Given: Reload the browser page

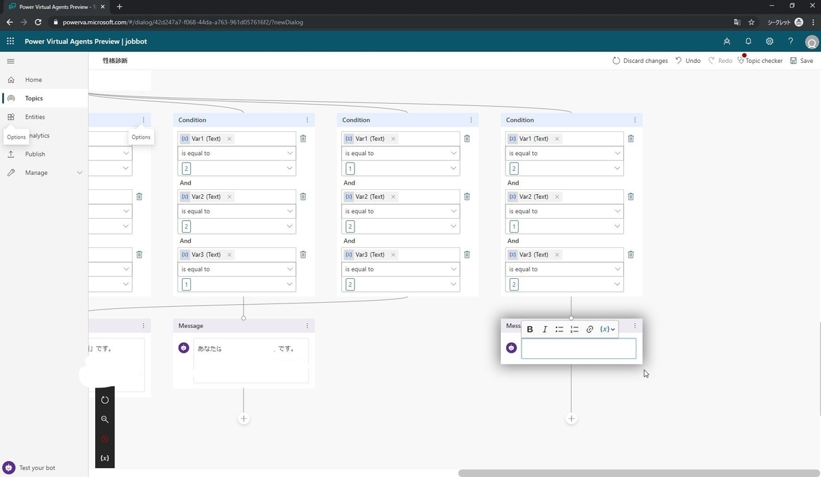Looking at the screenshot, I should pyautogui.click(x=38, y=22).
